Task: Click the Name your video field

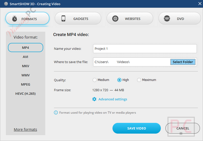Action: [x=145, y=49]
